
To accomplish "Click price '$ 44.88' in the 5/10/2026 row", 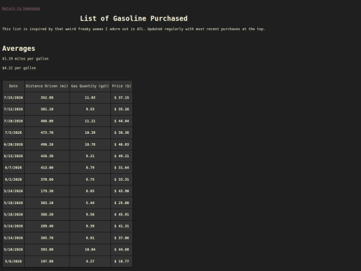I will (122, 250).
